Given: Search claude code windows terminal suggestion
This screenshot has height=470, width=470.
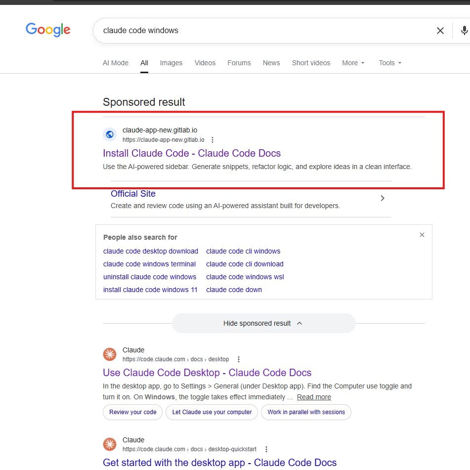Looking at the screenshot, I should 149,264.
